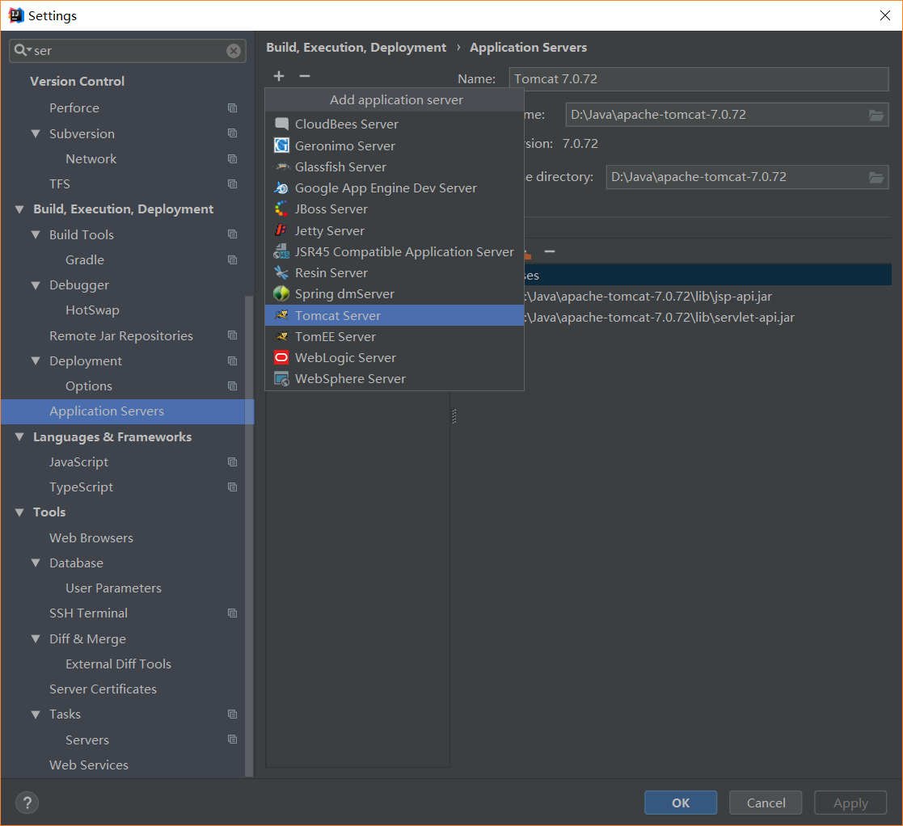
Task: Browse for Tomcat Home folder icon
Action: pyautogui.click(x=876, y=115)
